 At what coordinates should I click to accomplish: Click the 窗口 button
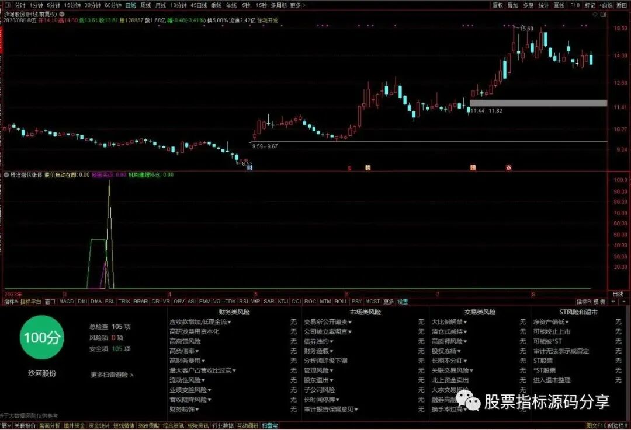tap(50, 302)
